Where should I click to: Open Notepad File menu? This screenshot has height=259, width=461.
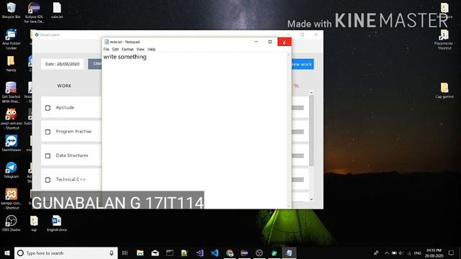[x=106, y=50]
